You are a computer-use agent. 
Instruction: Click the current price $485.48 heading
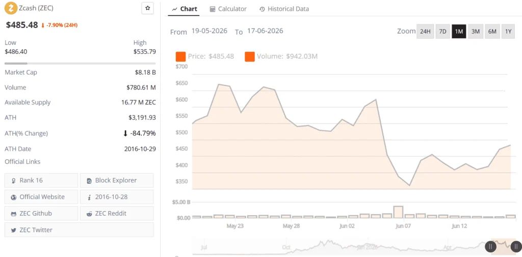(x=22, y=25)
